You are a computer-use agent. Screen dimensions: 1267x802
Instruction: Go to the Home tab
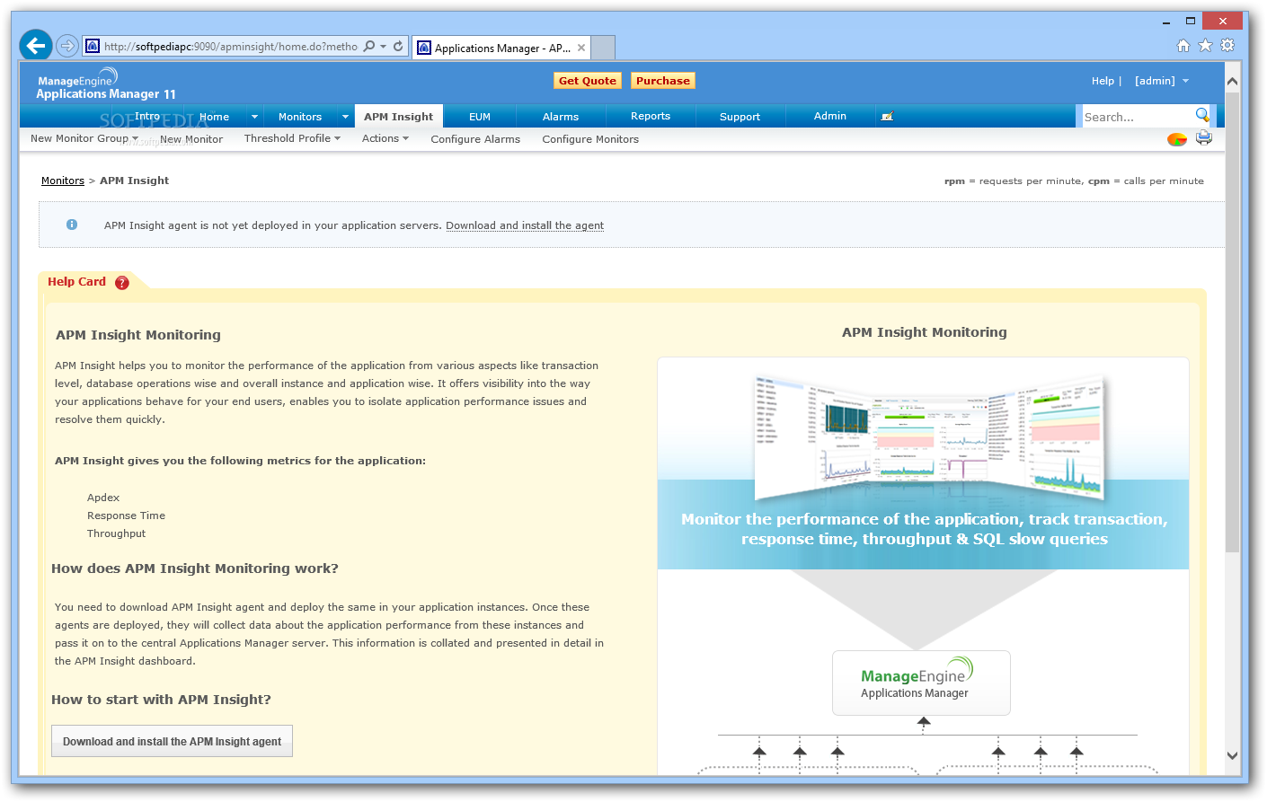[x=215, y=117]
